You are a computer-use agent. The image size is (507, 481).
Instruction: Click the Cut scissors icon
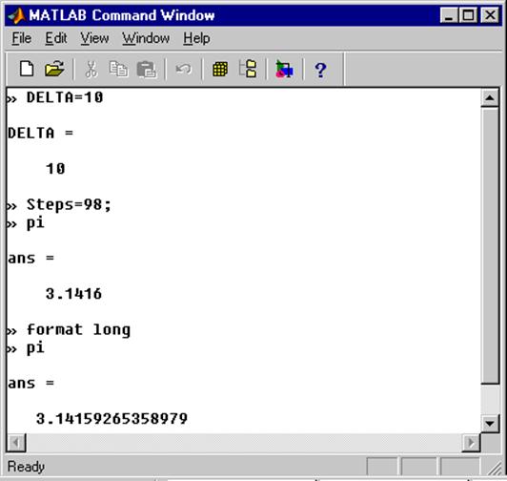91,70
